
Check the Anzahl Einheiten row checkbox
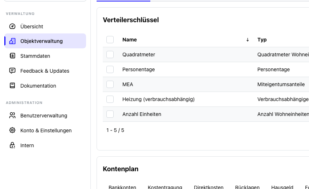[110, 114]
